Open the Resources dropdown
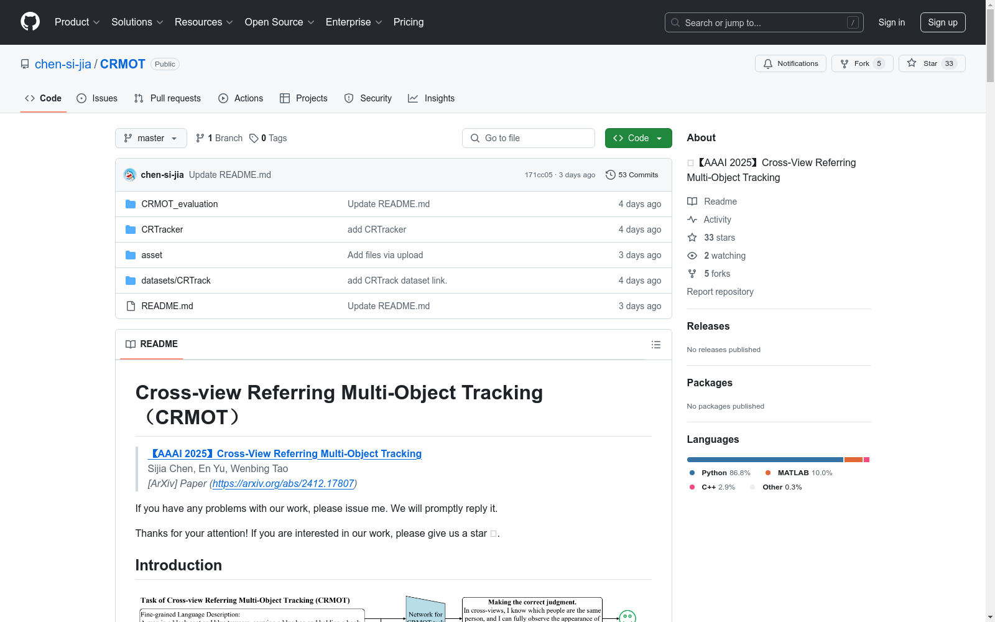Screen dimensions: 995x622 click(x=204, y=22)
